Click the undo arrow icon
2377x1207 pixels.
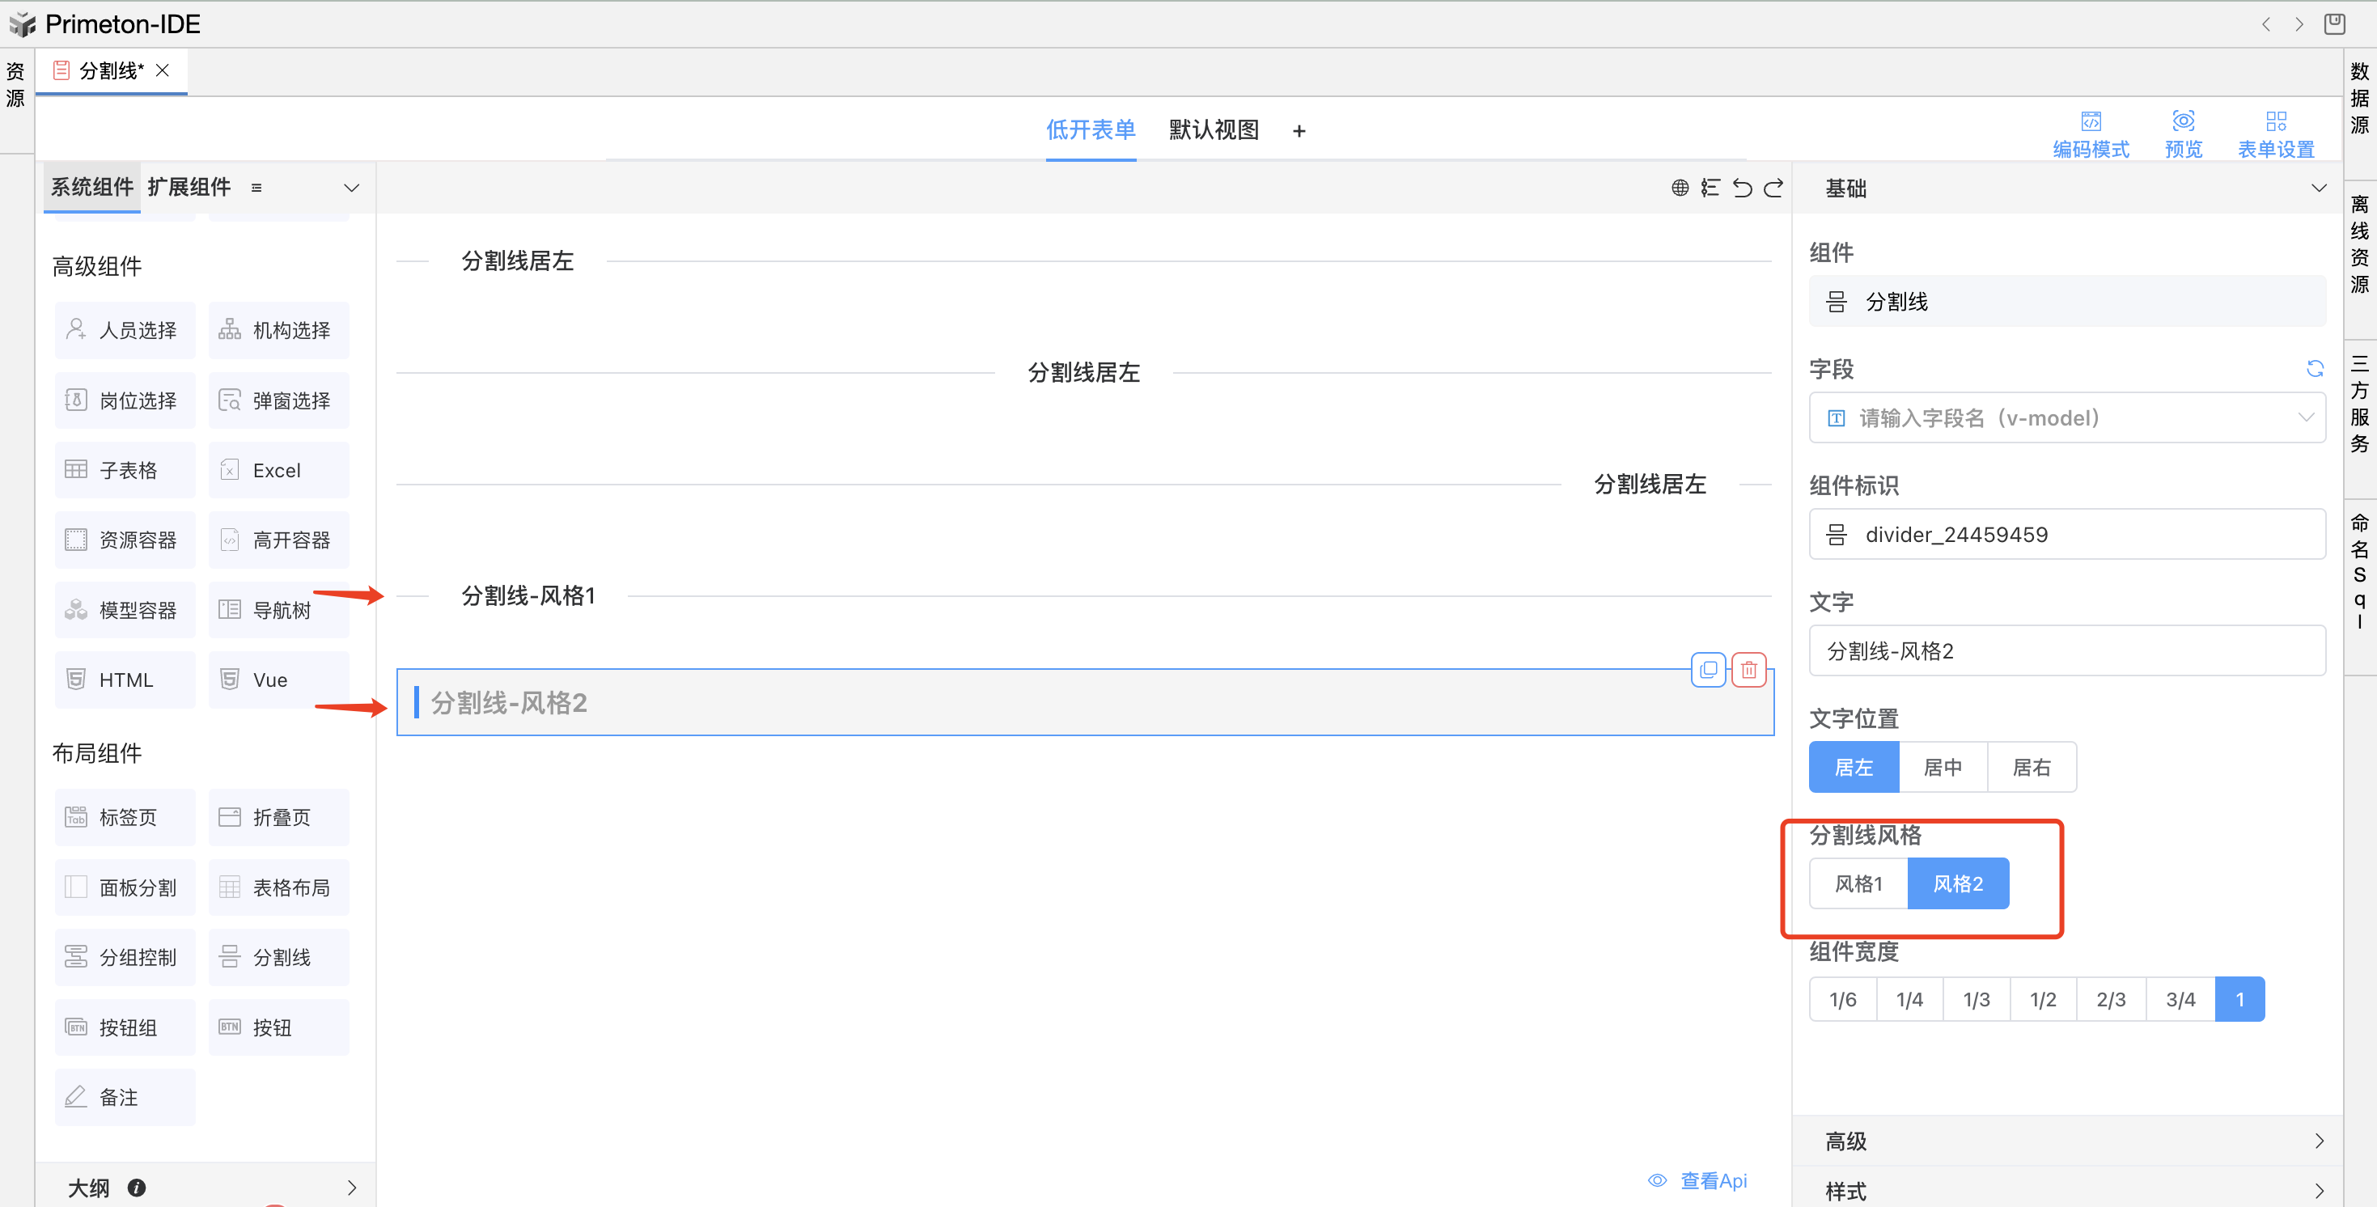pyautogui.click(x=1741, y=188)
